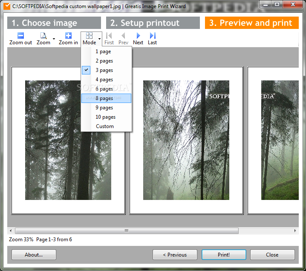Select 1 page mode
This screenshot has height=271, width=306.
(x=107, y=51)
